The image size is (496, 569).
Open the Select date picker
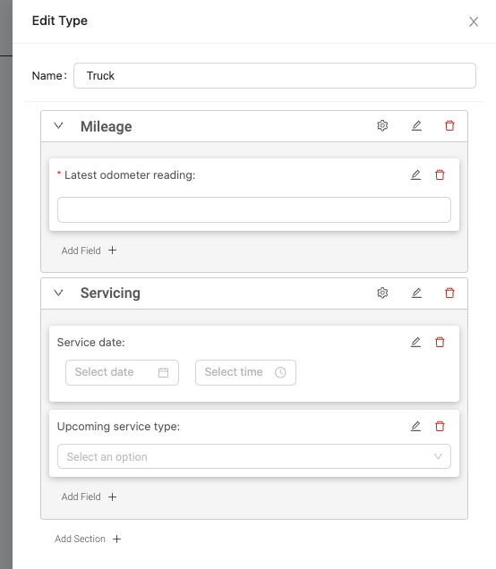pyautogui.click(x=122, y=372)
